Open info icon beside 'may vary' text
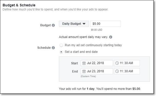Viewport: 156px width, 96px height. [111, 37]
